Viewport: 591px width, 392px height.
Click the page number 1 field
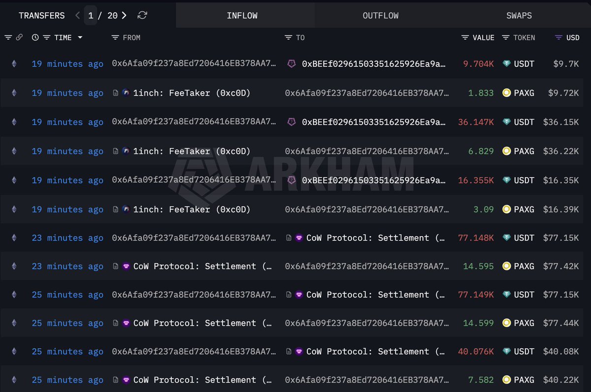(x=91, y=15)
